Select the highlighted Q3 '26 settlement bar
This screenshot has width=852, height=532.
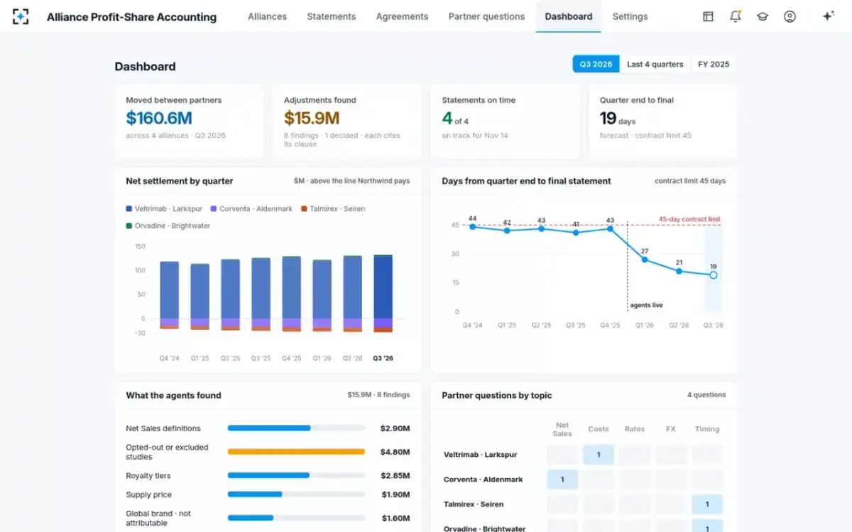pyautogui.click(x=383, y=294)
